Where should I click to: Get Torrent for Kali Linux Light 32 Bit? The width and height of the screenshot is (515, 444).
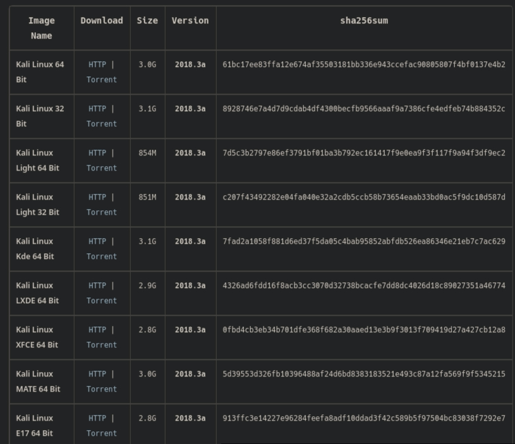102,212
